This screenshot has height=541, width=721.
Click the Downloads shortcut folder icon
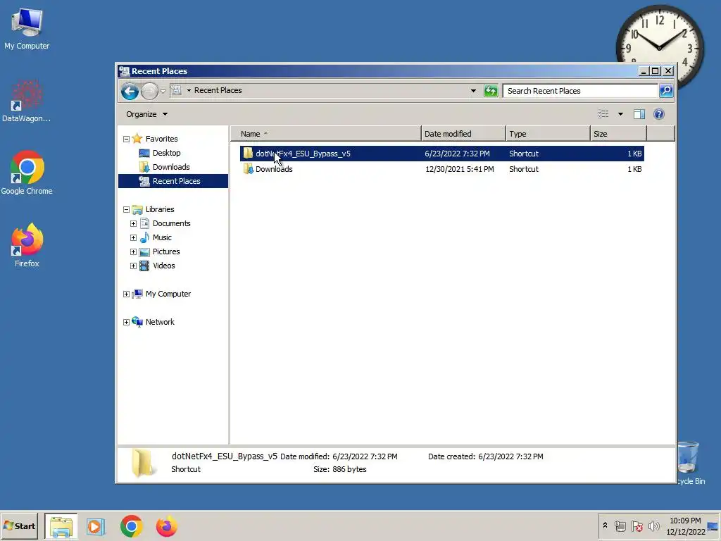[x=249, y=169]
